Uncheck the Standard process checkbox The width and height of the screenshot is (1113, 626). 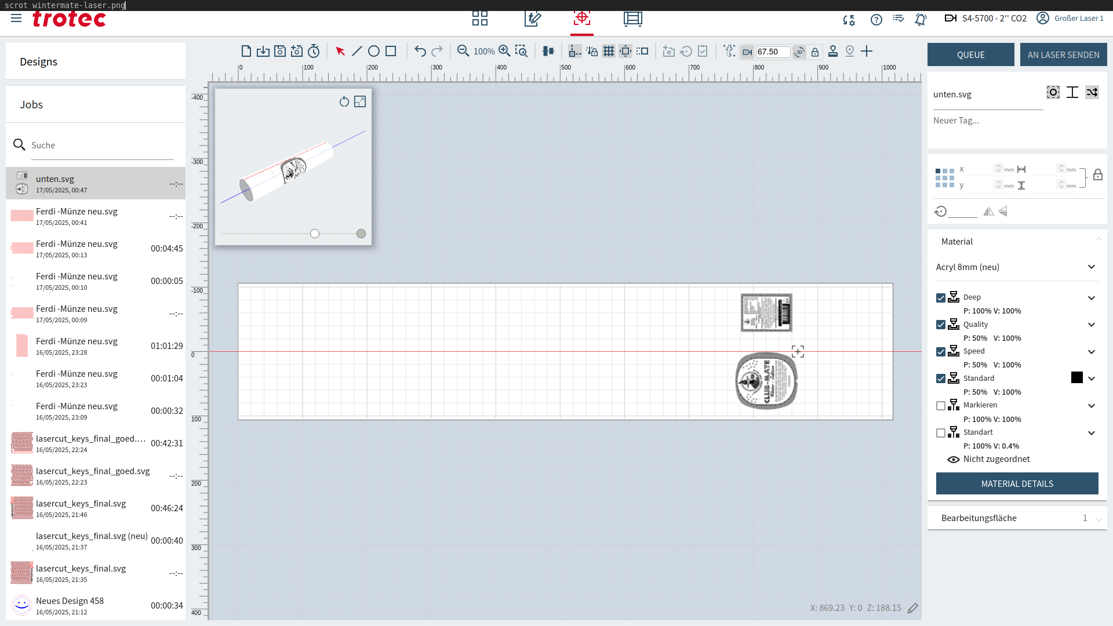click(941, 378)
